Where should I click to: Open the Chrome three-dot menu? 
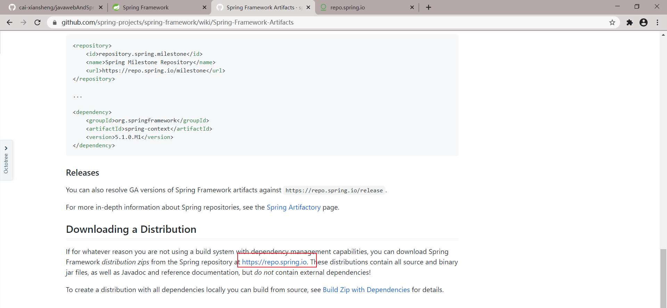657,23
